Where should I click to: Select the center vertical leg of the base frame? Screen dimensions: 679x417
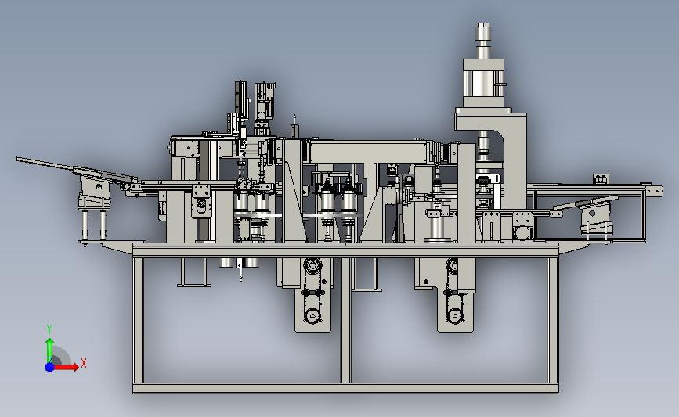[345, 320]
